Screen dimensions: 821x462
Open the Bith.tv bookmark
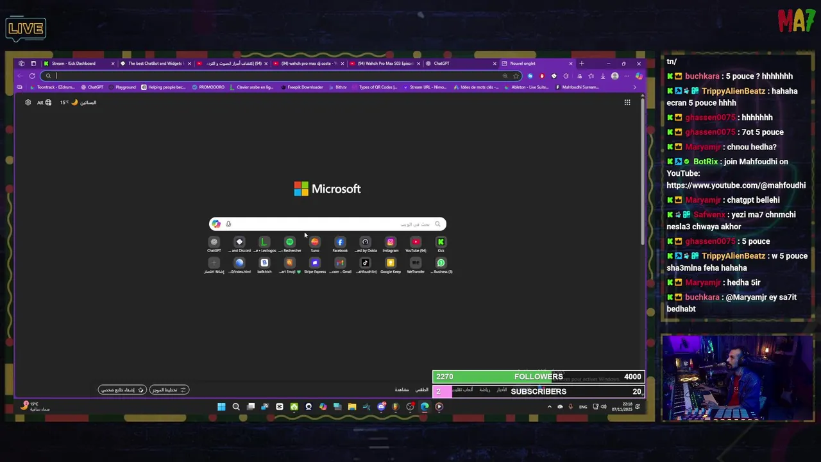point(338,87)
